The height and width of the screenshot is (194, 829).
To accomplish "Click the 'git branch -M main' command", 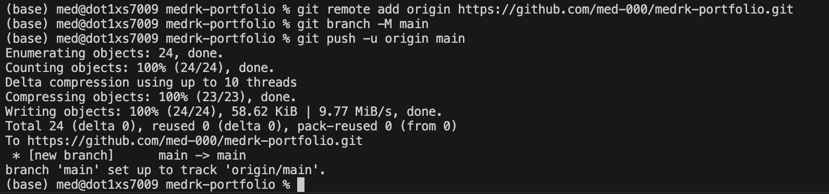I will coord(363,24).
